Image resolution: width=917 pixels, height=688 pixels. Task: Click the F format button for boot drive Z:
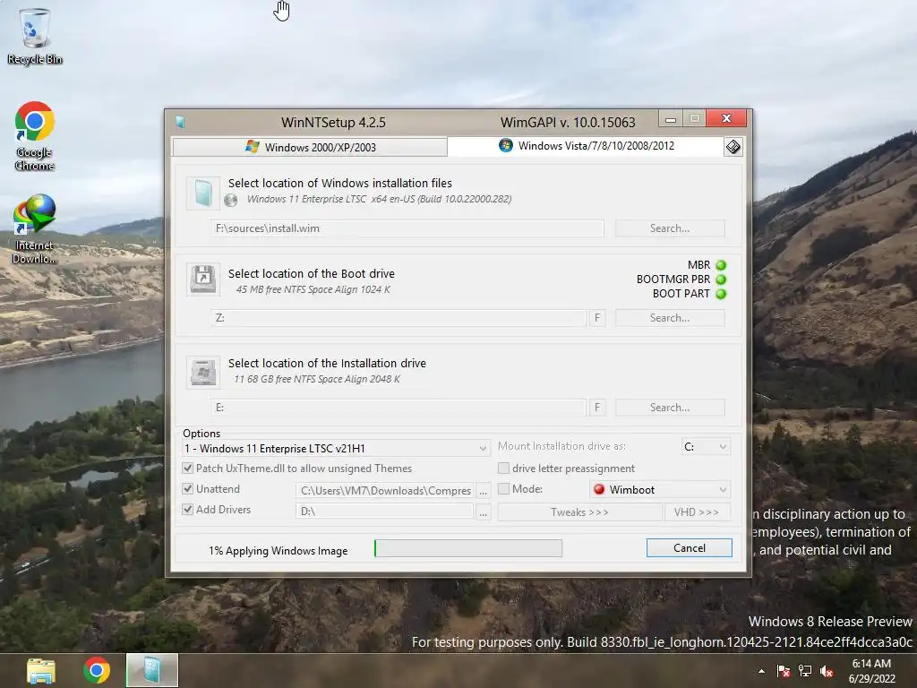pyautogui.click(x=597, y=318)
